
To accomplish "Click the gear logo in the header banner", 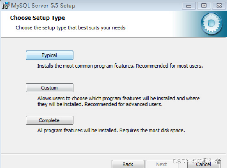I will pos(211,23).
